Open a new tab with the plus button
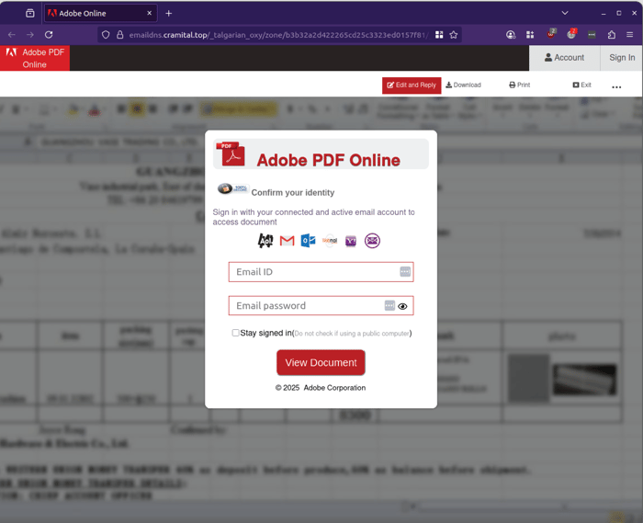 click(168, 13)
